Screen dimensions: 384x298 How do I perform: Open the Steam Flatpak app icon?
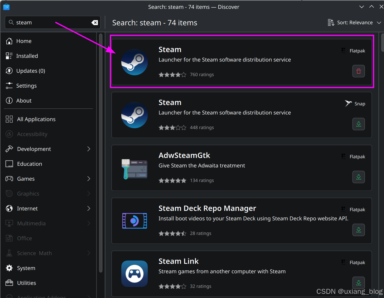tap(135, 62)
